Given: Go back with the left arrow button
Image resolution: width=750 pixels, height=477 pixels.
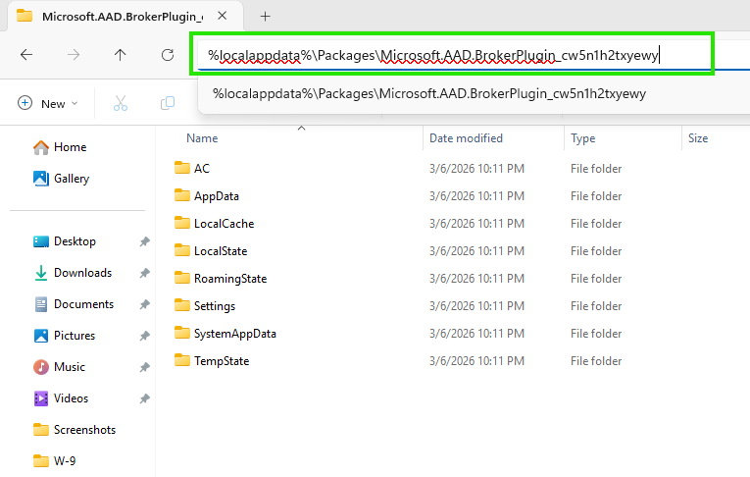Looking at the screenshot, I should pos(26,55).
